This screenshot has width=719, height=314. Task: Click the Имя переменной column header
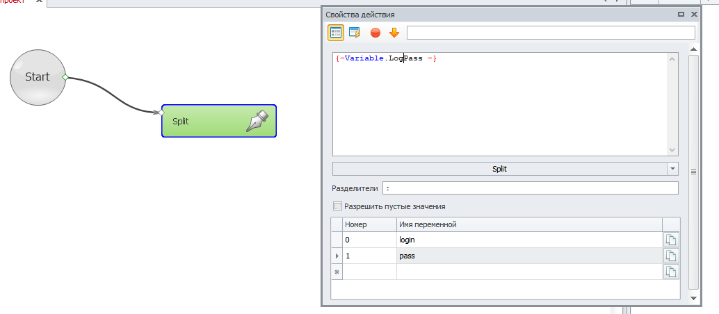pos(529,224)
